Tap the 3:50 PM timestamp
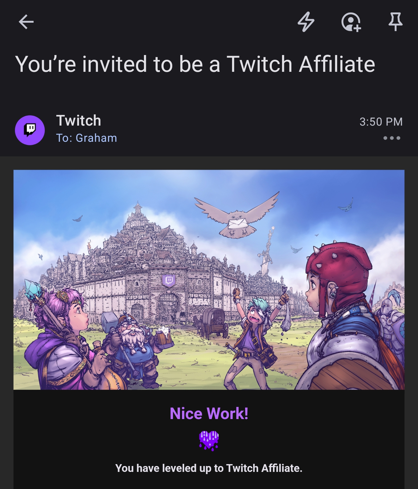Image resolution: width=418 pixels, height=489 pixels. tap(381, 122)
